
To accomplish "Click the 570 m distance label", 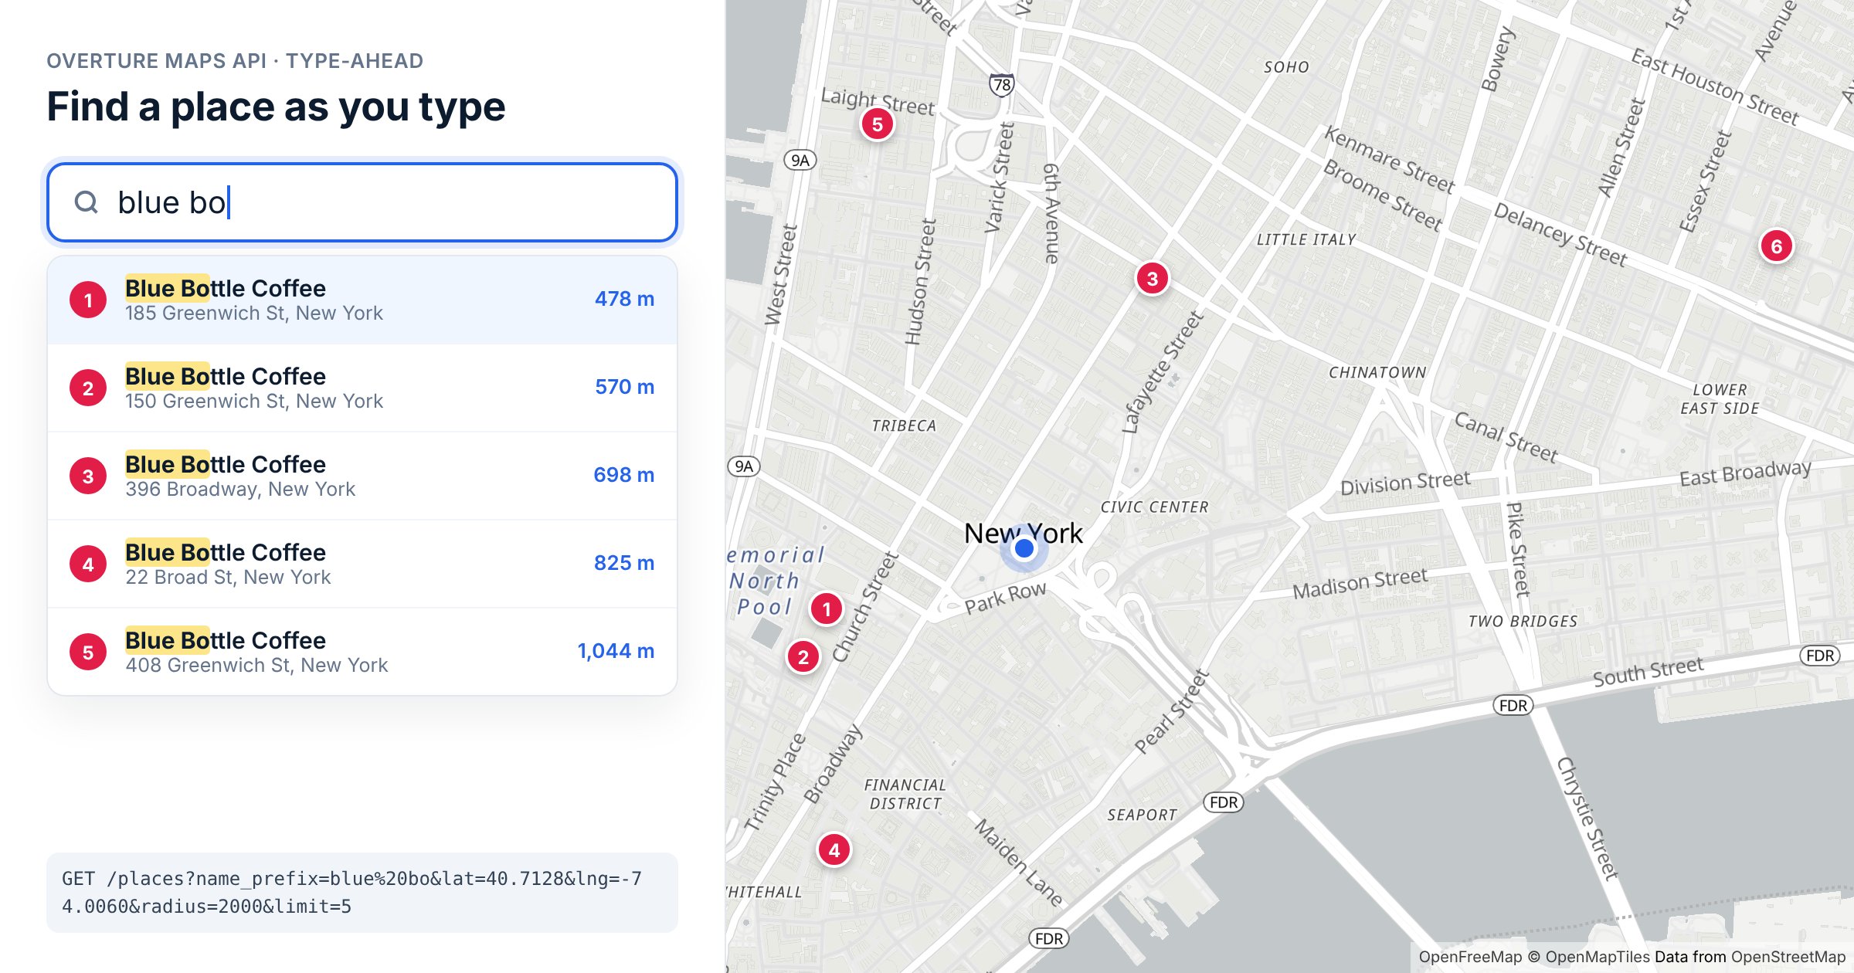I will click(x=624, y=387).
